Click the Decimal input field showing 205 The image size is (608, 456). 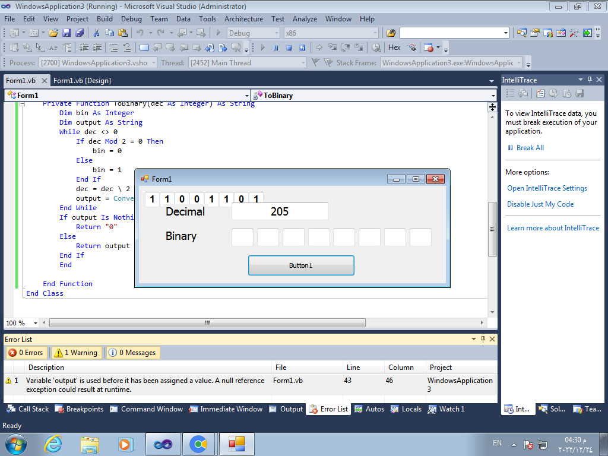click(280, 211)
